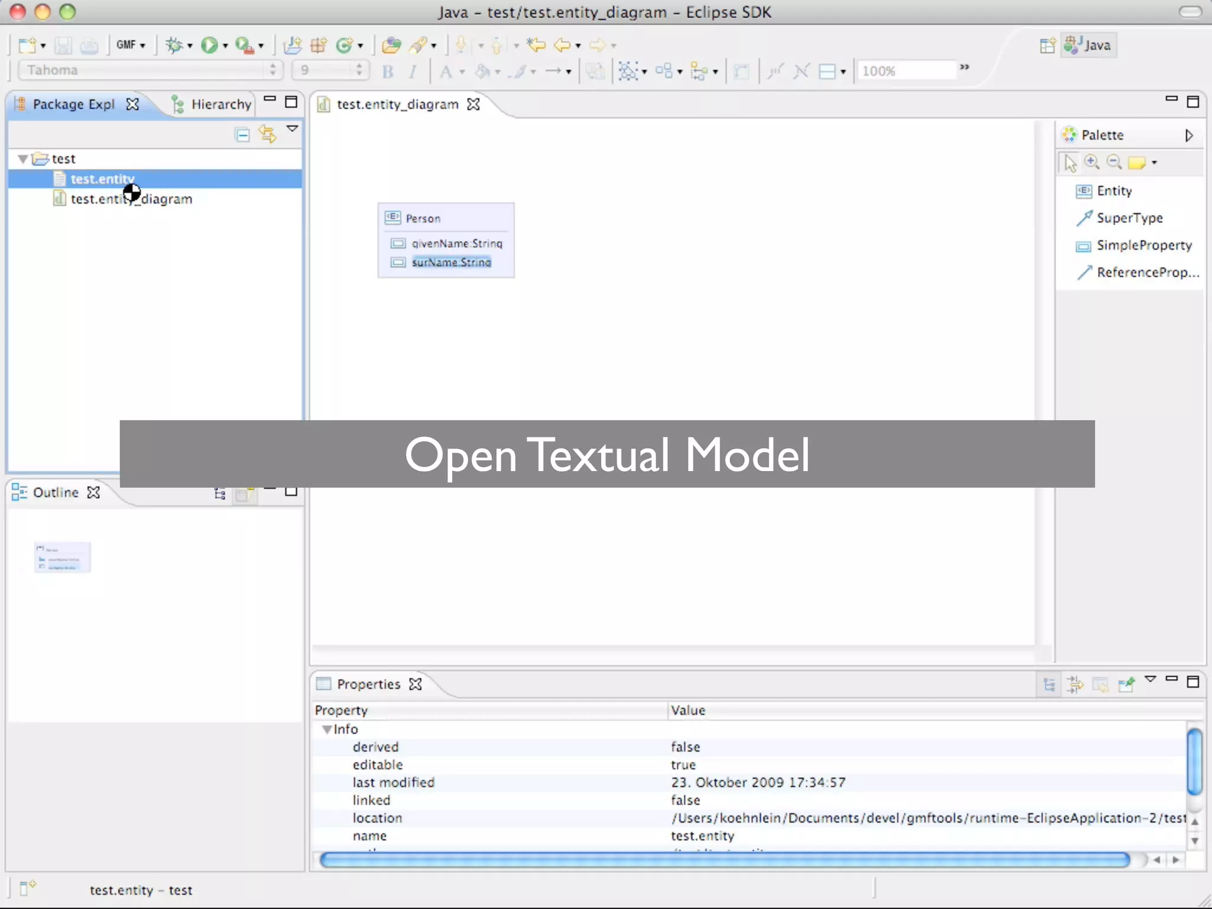Viewport: 1212px width, 909px height.
Task: Click the green Run button icon
Action: (x=209, y=45)
